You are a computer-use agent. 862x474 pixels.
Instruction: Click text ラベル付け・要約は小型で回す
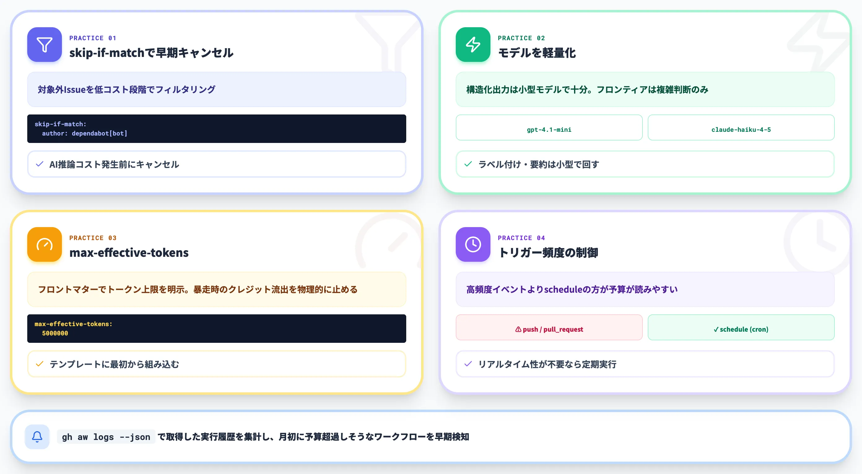point(538,165)
